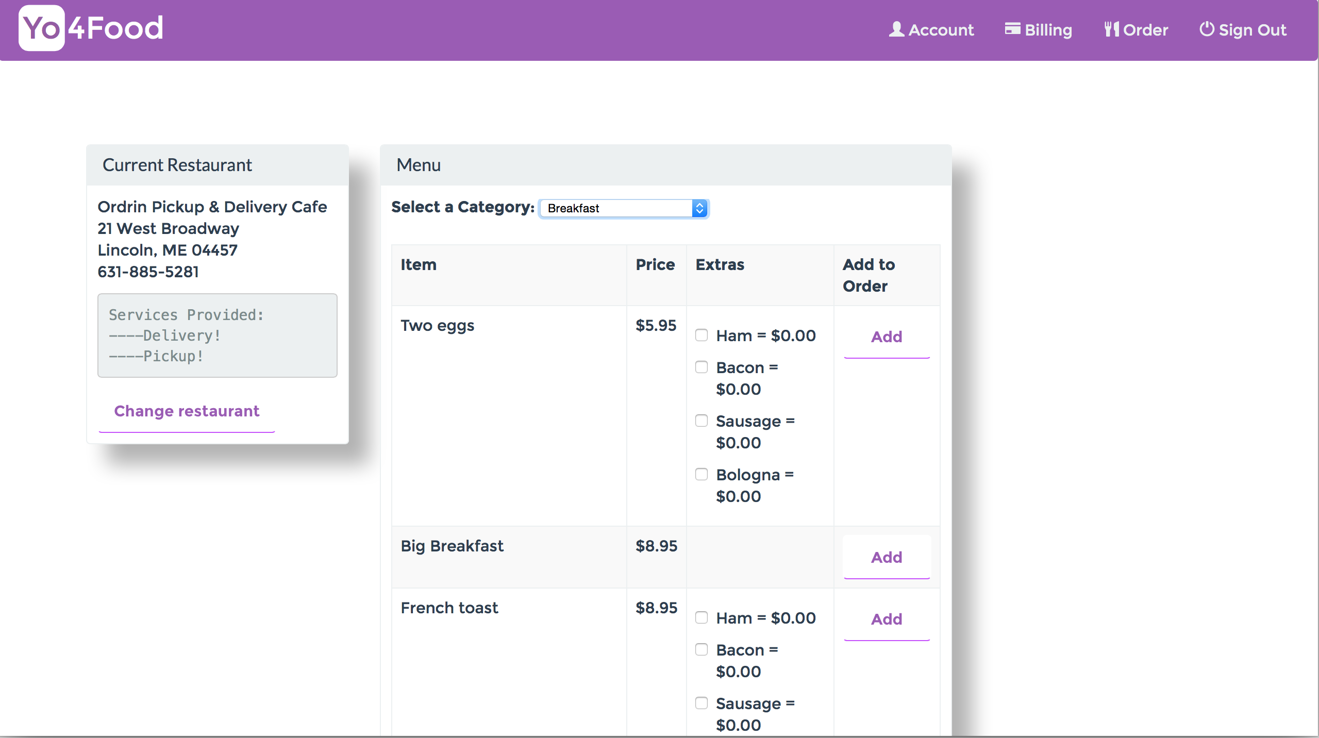1319x738 pixels.
Task: Check Sausage extra for Two eggs
Action: 702,421
